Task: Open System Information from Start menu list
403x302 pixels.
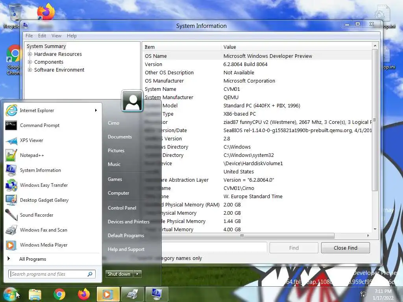Action: coord(53,170)
